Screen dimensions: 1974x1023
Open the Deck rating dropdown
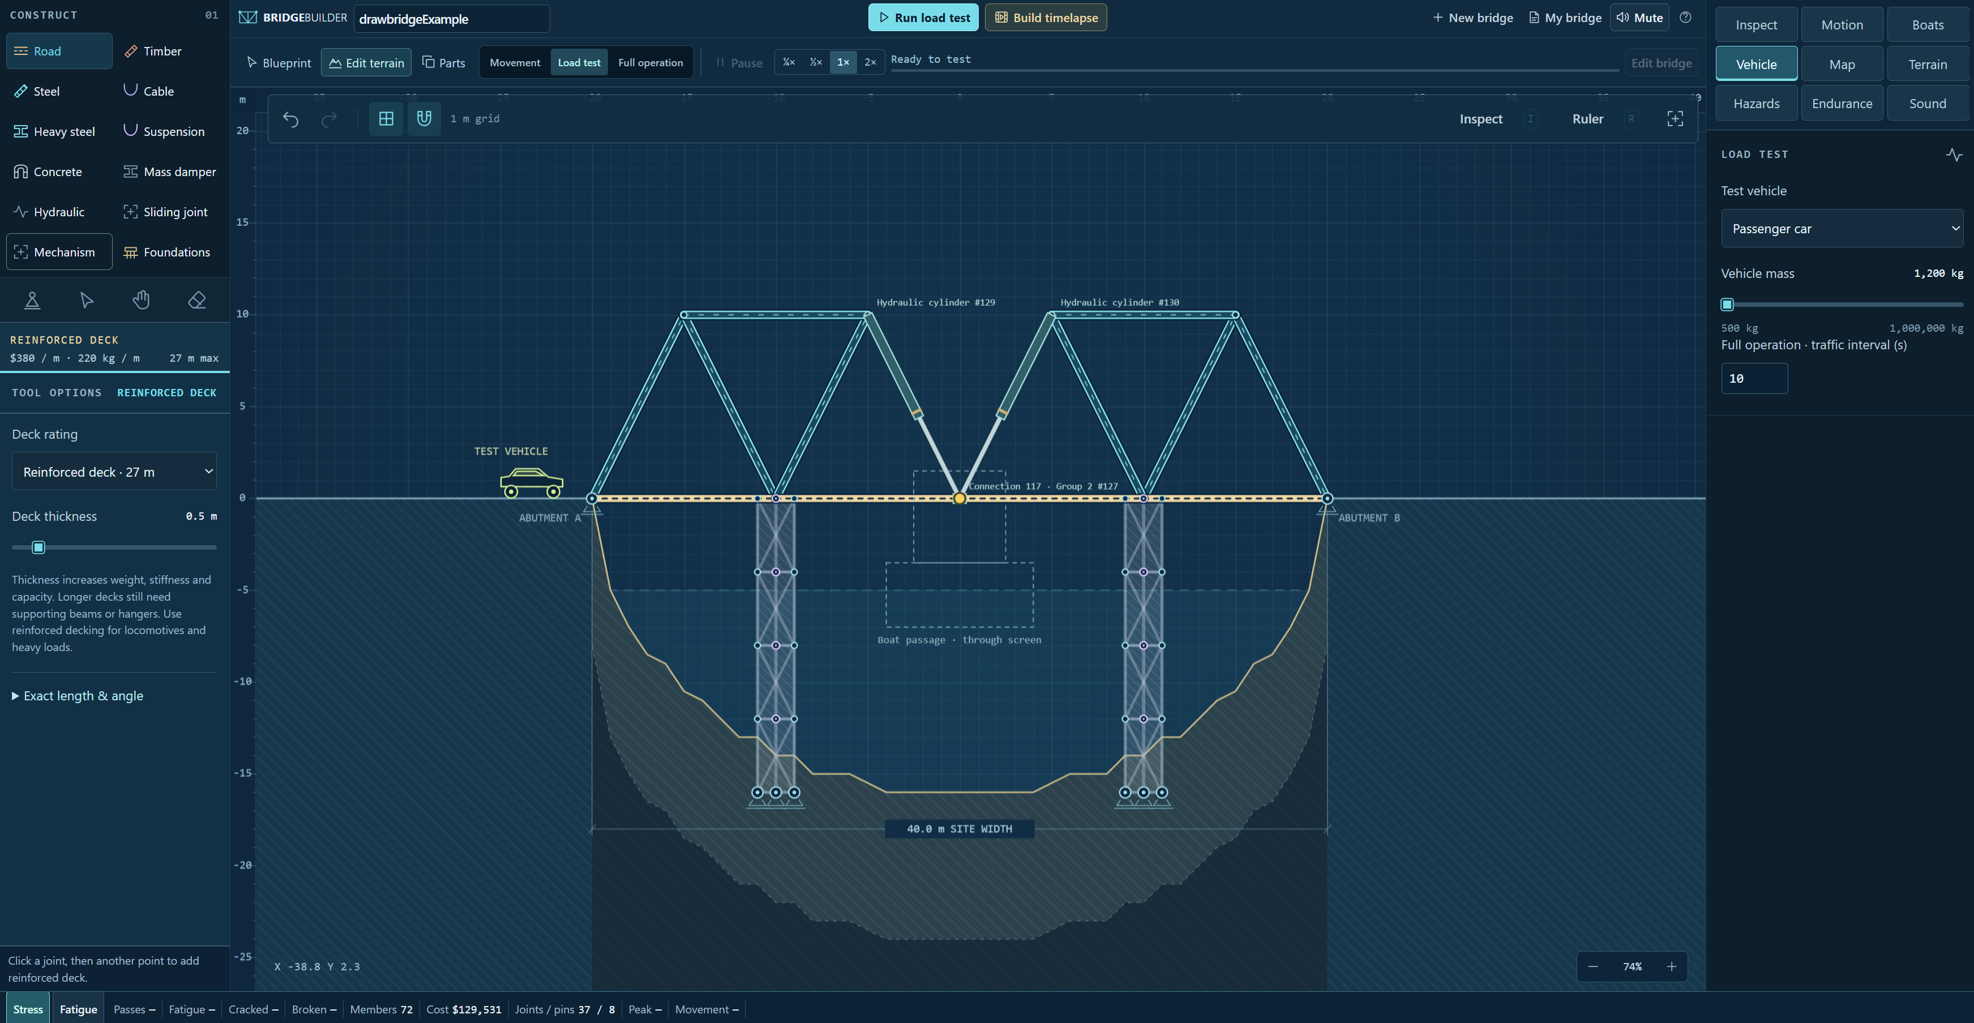pos(114,471)
